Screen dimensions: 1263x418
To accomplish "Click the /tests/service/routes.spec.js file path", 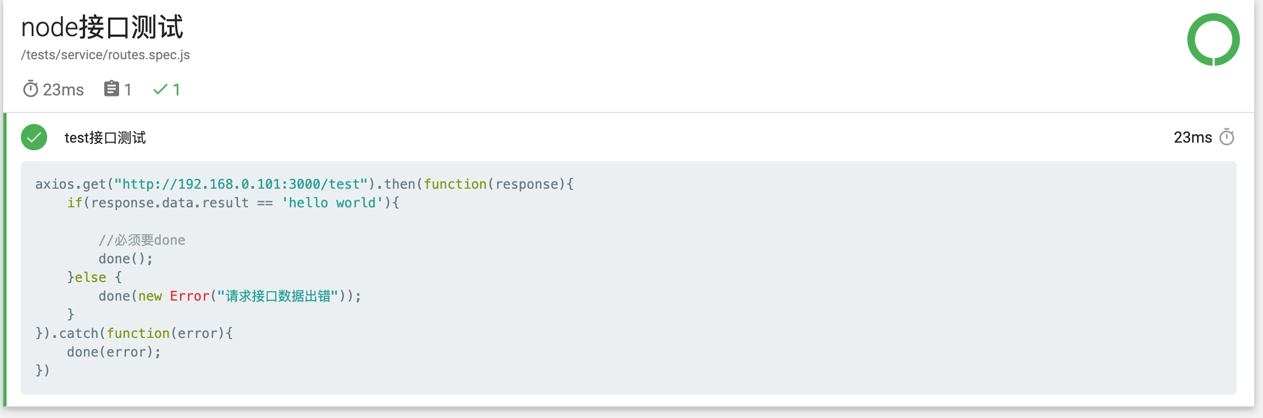I will pyautogui.click(x=105, y=55).
